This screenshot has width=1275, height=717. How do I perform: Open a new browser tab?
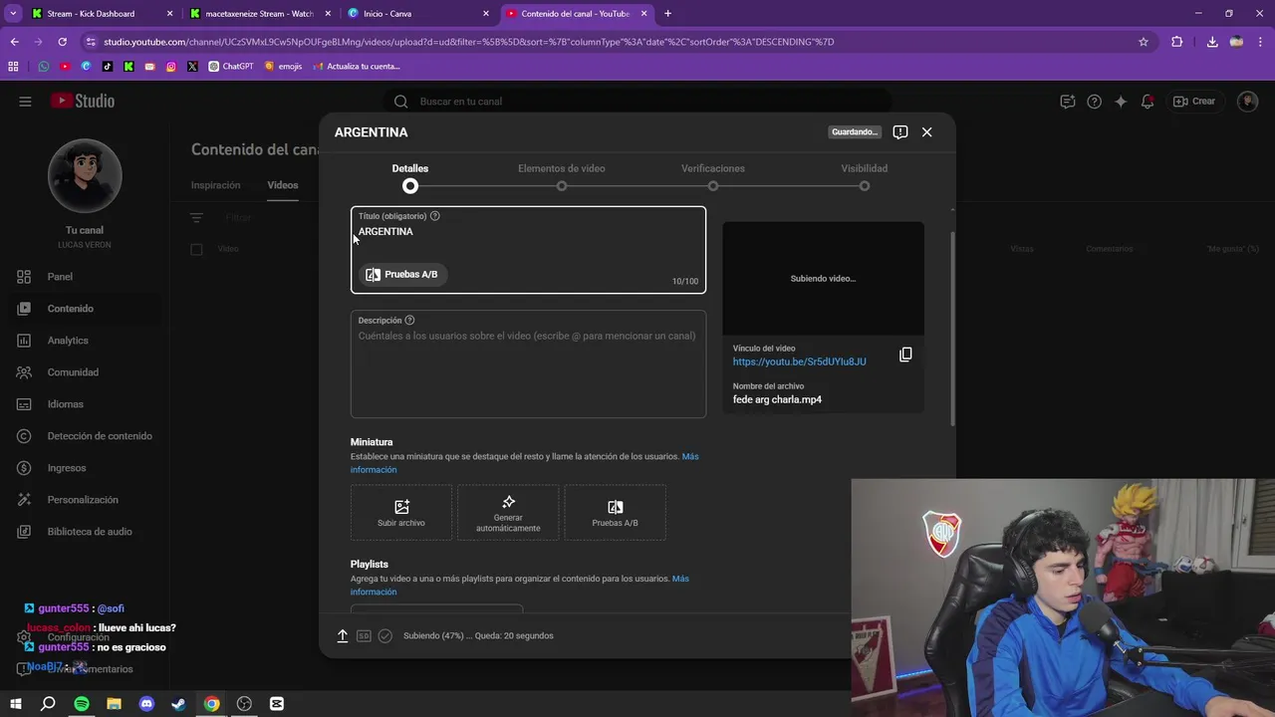[x=667, y=14]
